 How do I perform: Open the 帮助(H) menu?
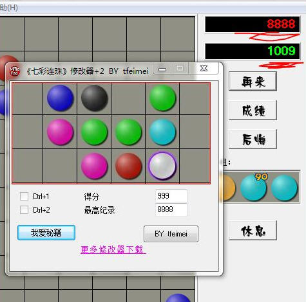click(8, 8)
